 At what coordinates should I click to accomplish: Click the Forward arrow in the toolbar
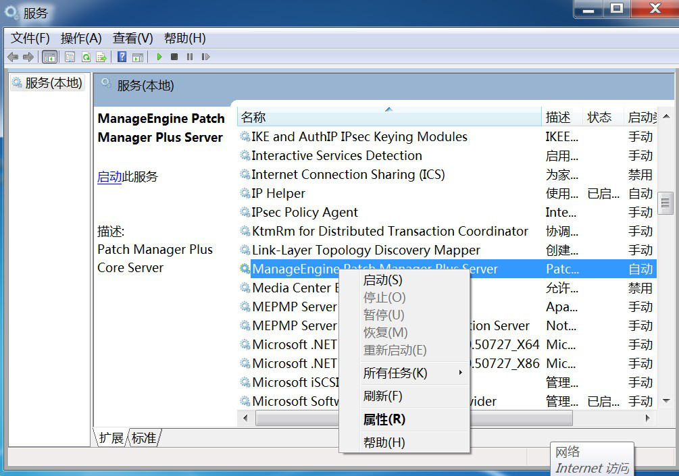tap(28, 57)
